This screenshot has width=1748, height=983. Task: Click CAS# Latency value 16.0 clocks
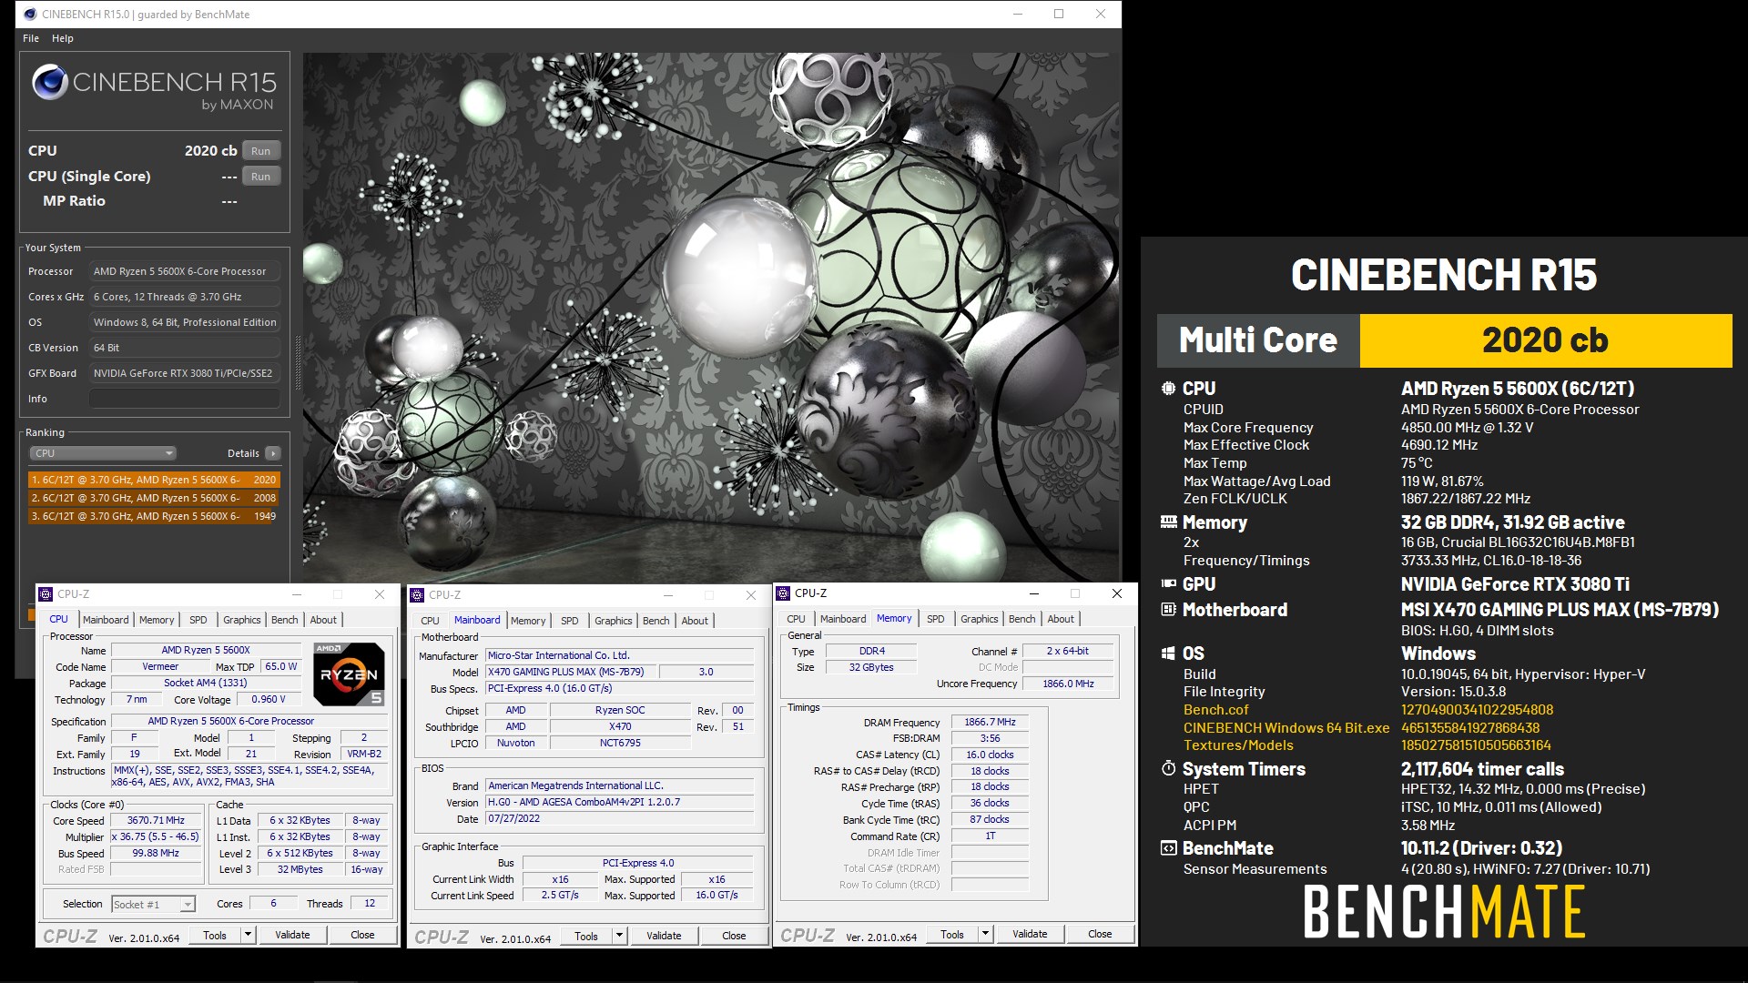(990, 755)
